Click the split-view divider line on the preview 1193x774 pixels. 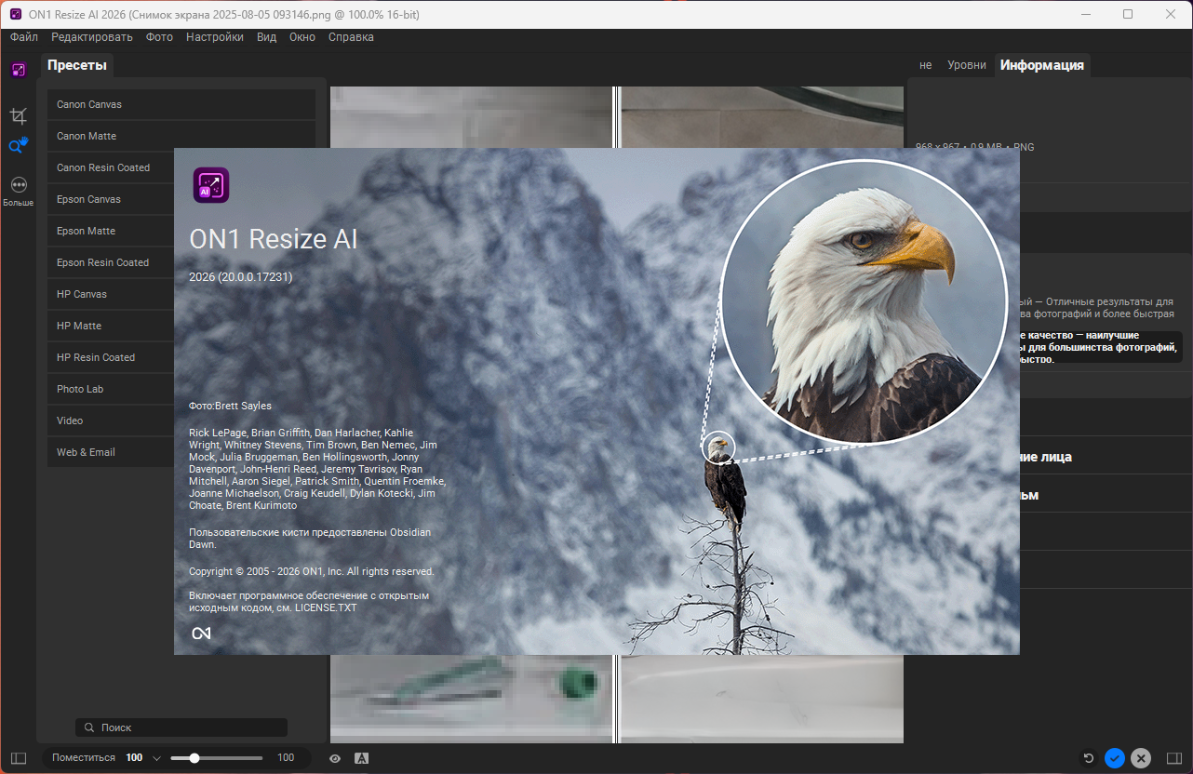[x=616, y=117]
